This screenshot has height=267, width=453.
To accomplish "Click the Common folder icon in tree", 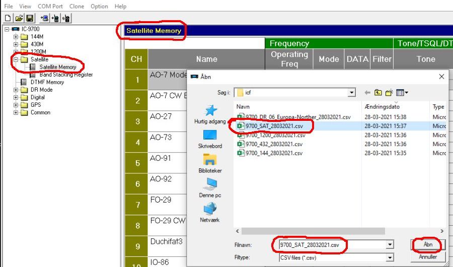I will [25, 112].
